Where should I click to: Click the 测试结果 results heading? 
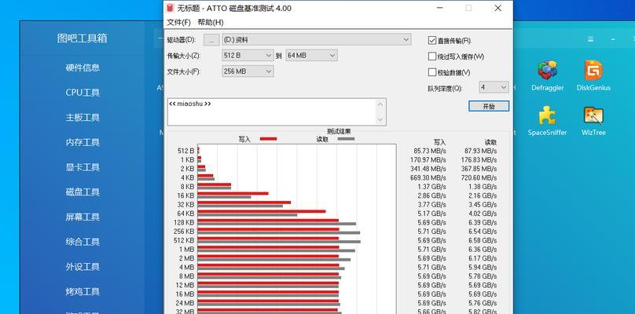tap(339, 131)
